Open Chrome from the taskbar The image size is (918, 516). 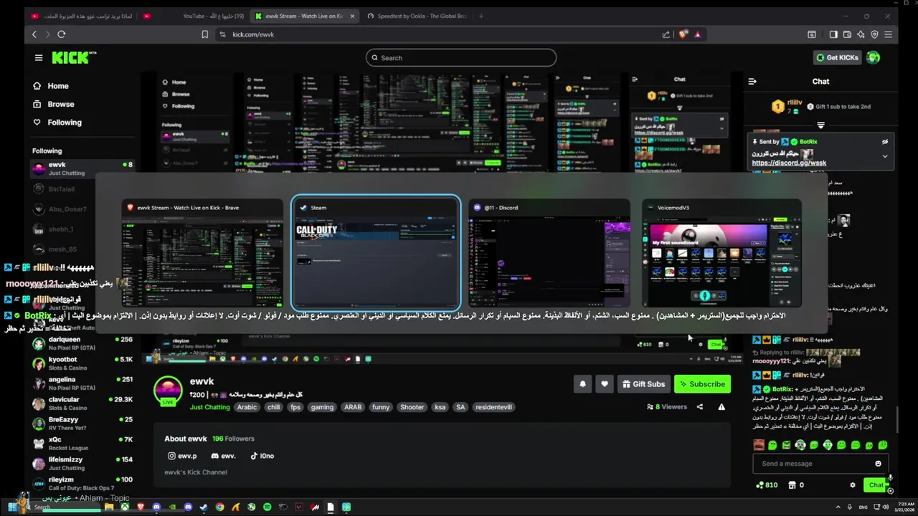[x=220, y=507]
